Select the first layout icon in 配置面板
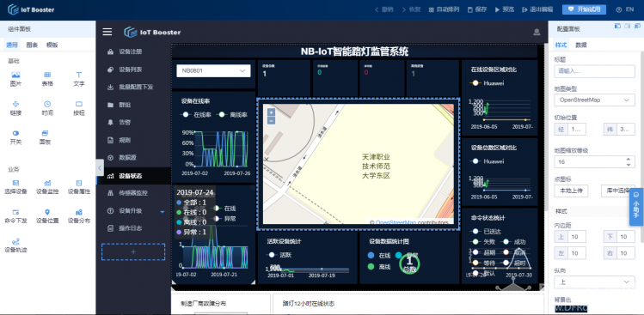The width and height of the screenshot is (644, 315). coord(617,26)
